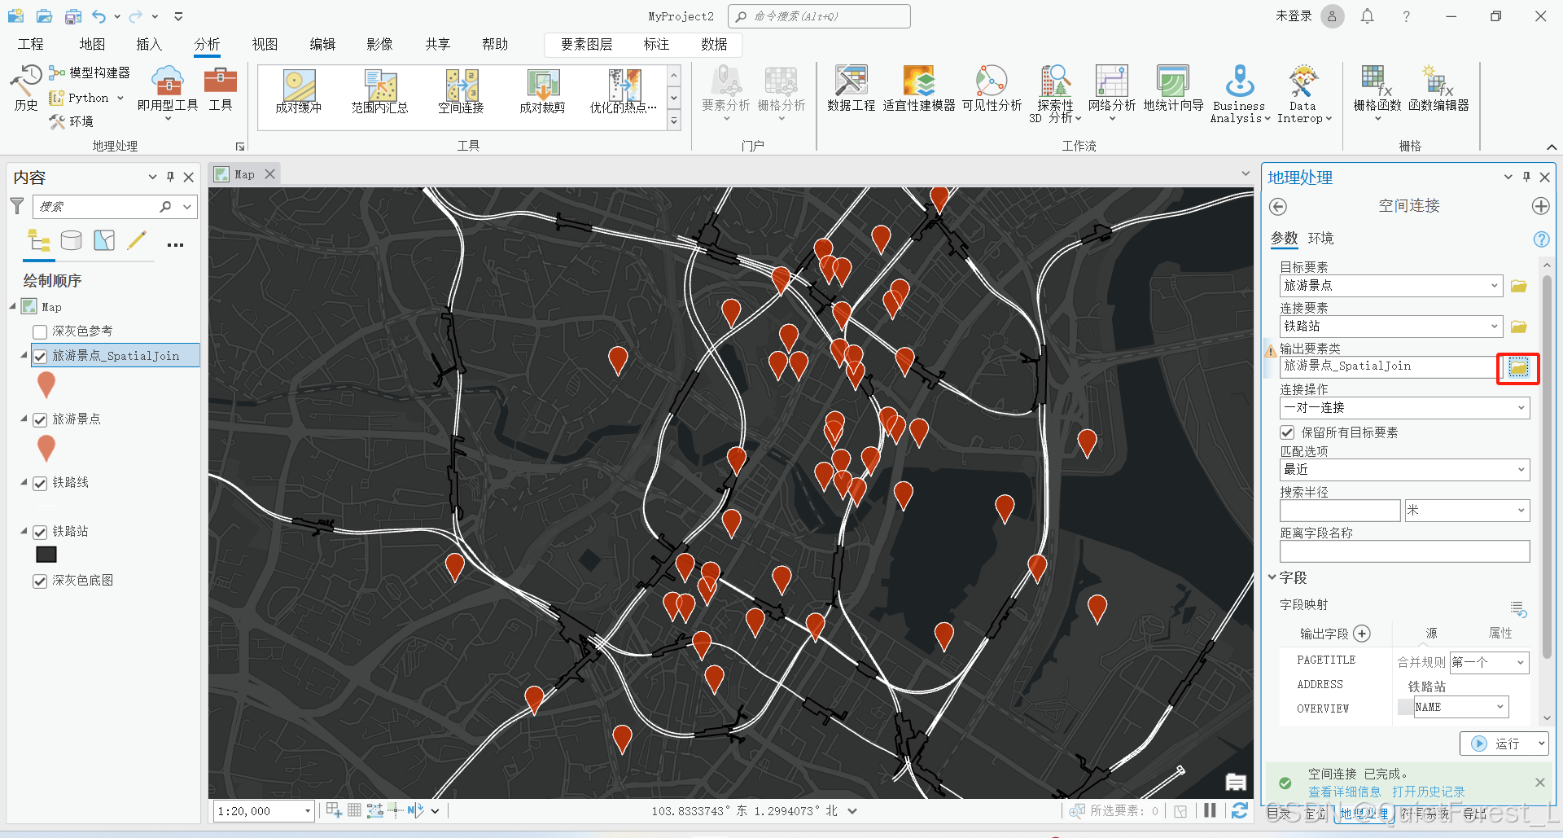Open the 合并规则 dropdown
This screenshot has height=838, width=1563.
click(x=1489, y=662)
